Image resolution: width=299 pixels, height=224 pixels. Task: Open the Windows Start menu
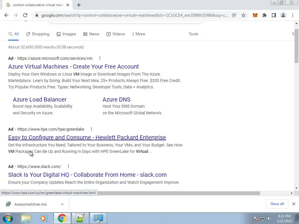pyautogui.click(x=8, y=218)
